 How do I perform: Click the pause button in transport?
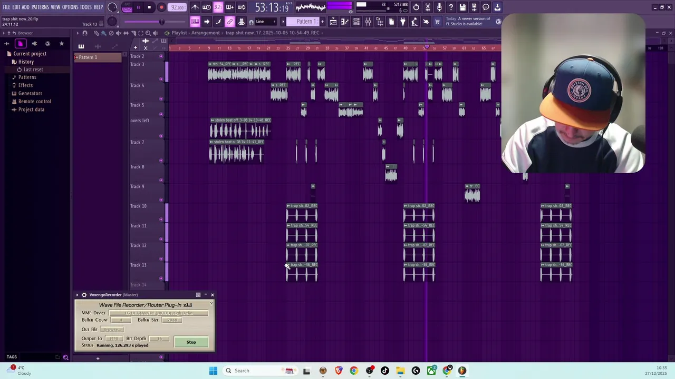[138, 7]
